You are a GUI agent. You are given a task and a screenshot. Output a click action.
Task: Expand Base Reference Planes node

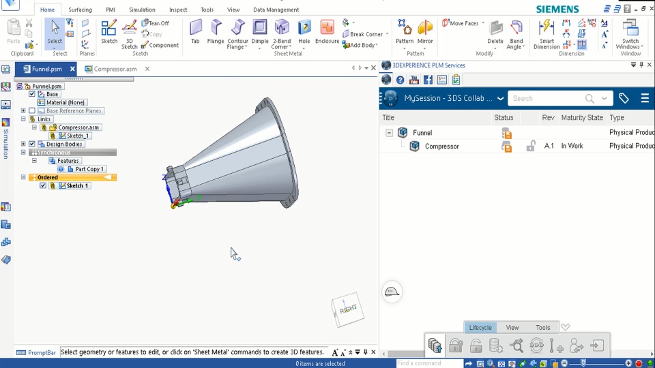click(x=23, y=110)
